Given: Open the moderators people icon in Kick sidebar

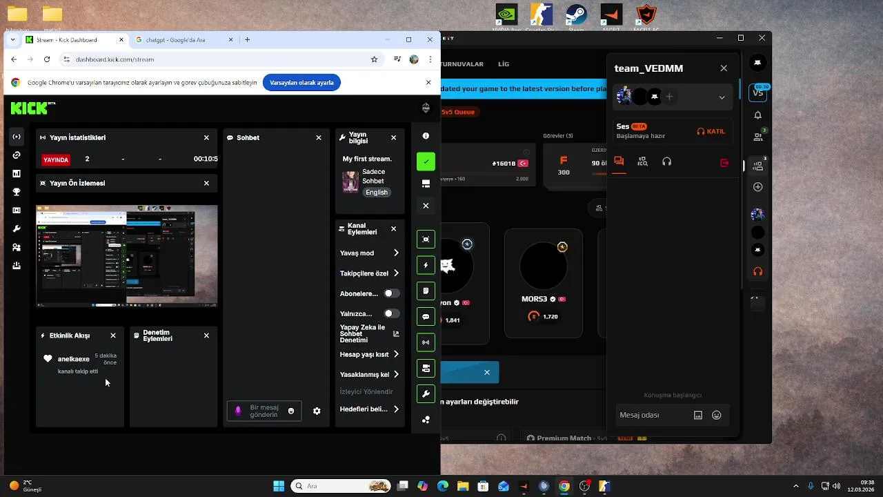Looking at the screenshot, I should [17, 247].
